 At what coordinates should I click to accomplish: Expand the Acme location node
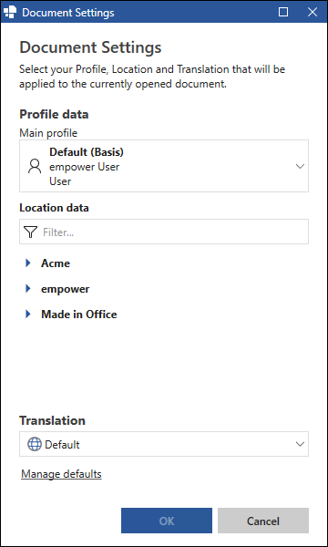[x=28, y=263]
